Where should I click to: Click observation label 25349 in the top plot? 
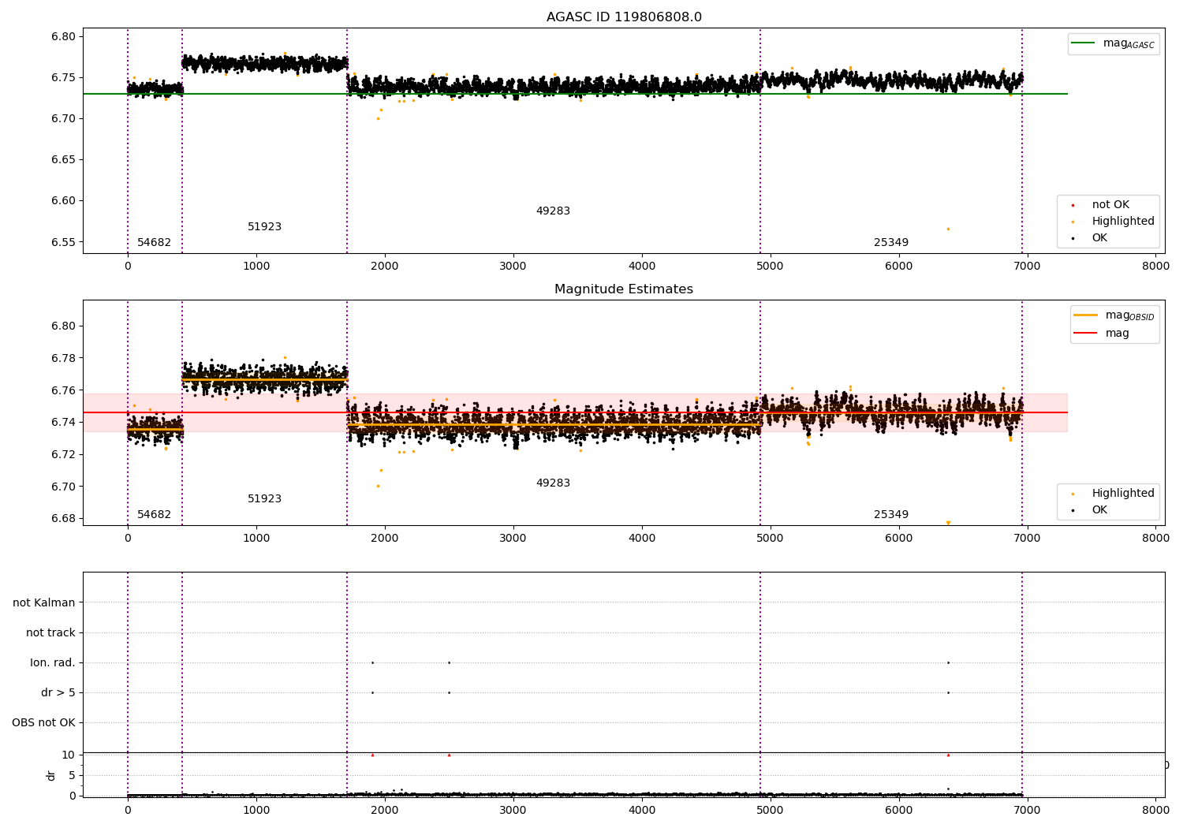891,243
